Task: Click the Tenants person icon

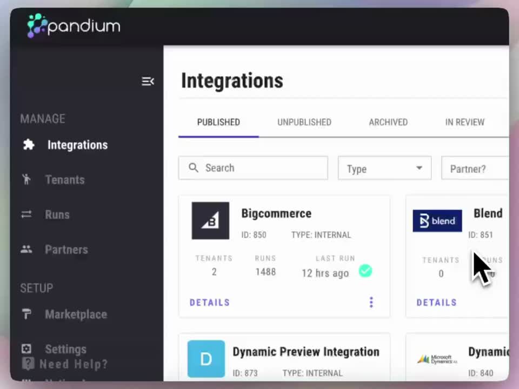Action: 26,179
